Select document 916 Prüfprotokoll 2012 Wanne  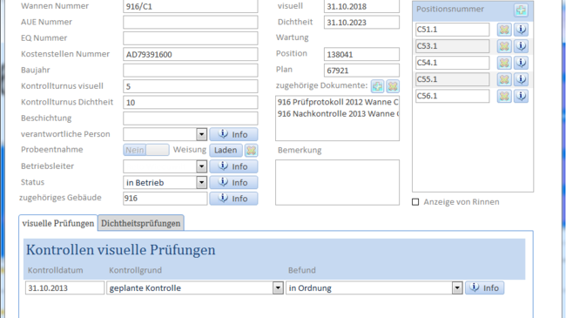click(338, 102)
